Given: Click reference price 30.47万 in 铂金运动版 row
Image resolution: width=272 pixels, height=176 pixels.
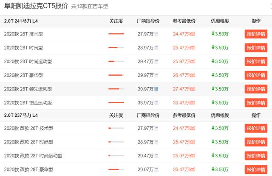Looking at the screenshot, I should [x=181, y=103].
